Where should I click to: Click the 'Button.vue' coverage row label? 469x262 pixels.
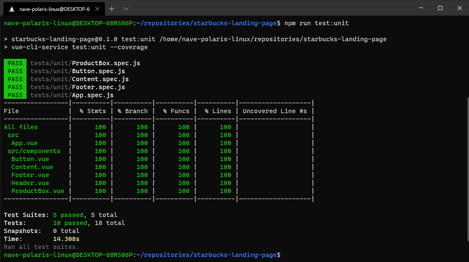pos(30,159)
